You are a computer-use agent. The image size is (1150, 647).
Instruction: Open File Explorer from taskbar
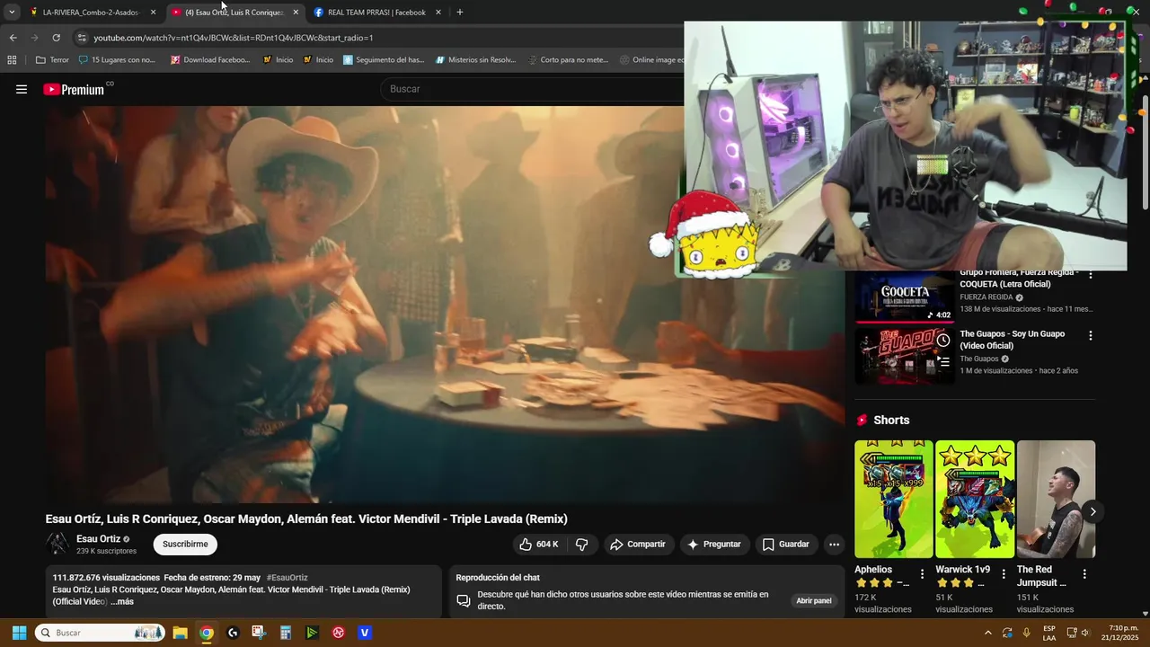180,633
